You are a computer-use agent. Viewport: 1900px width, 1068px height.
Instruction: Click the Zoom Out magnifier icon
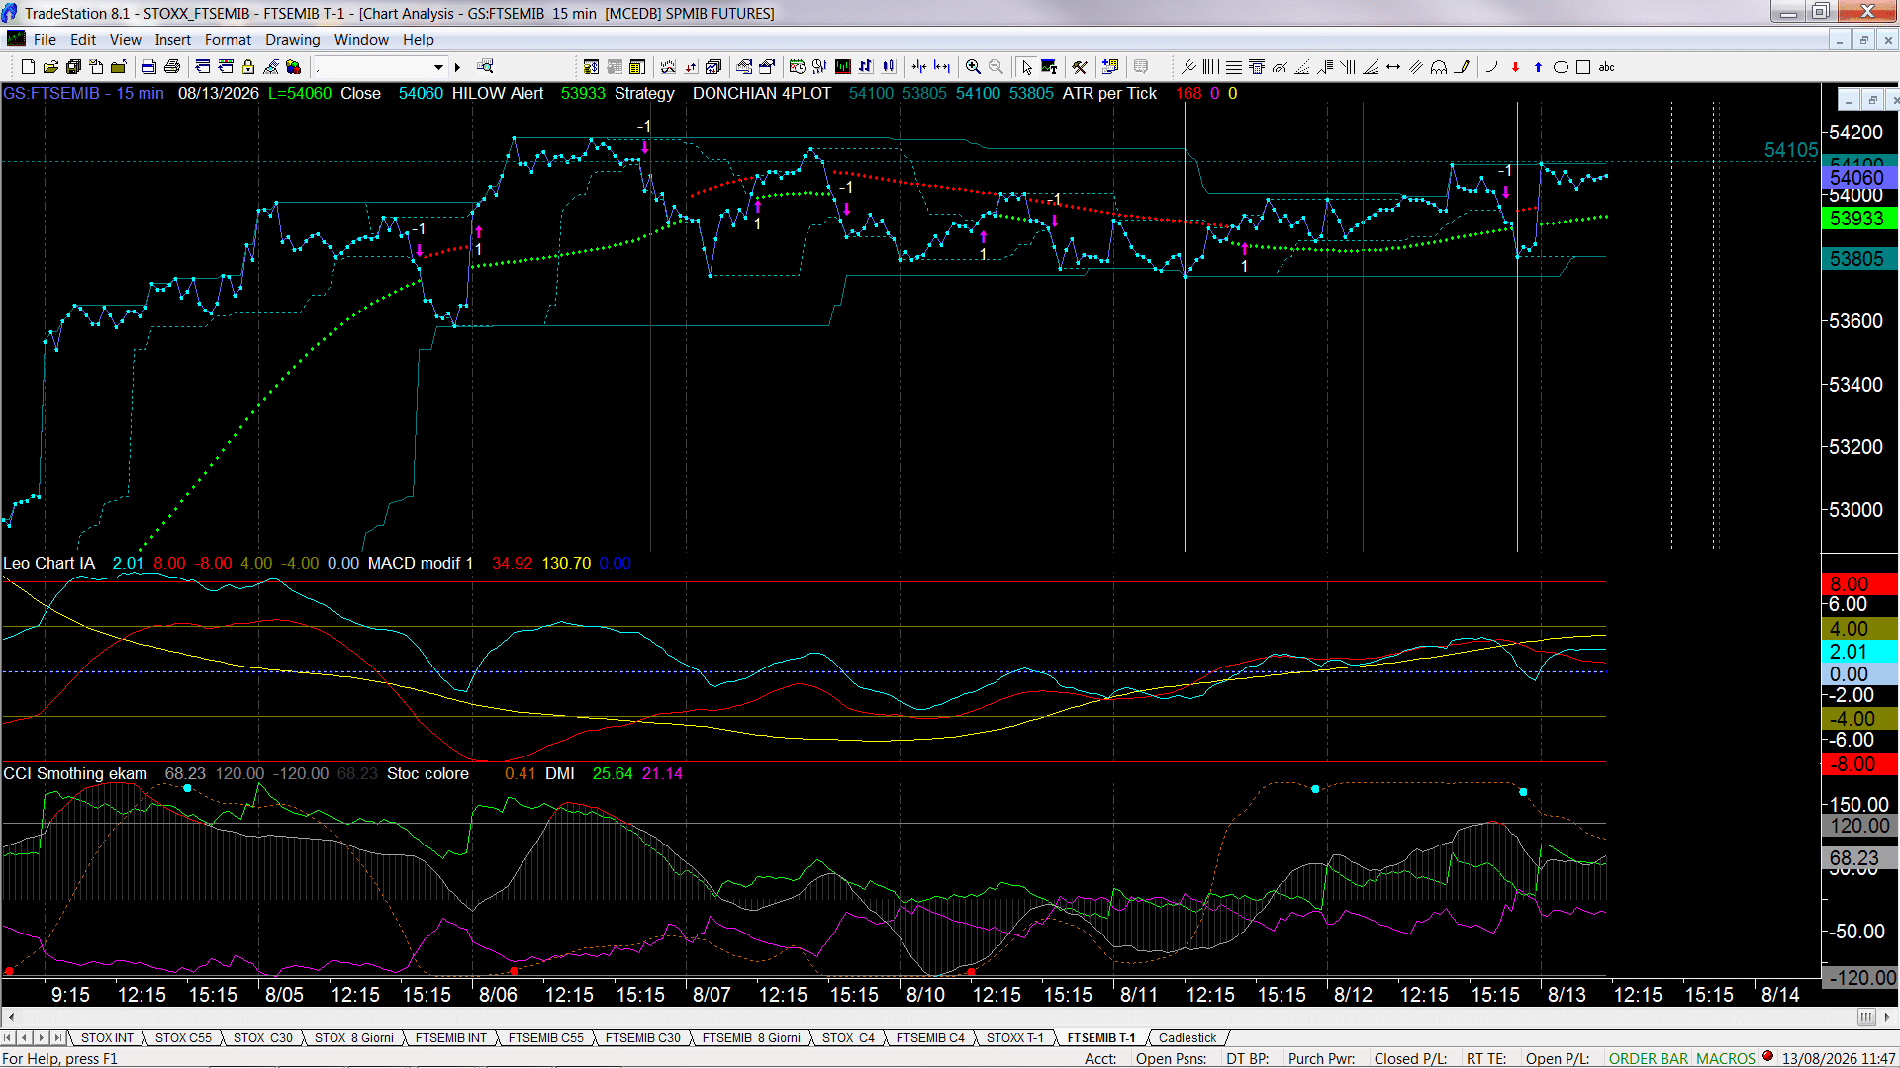pos(997,67)
